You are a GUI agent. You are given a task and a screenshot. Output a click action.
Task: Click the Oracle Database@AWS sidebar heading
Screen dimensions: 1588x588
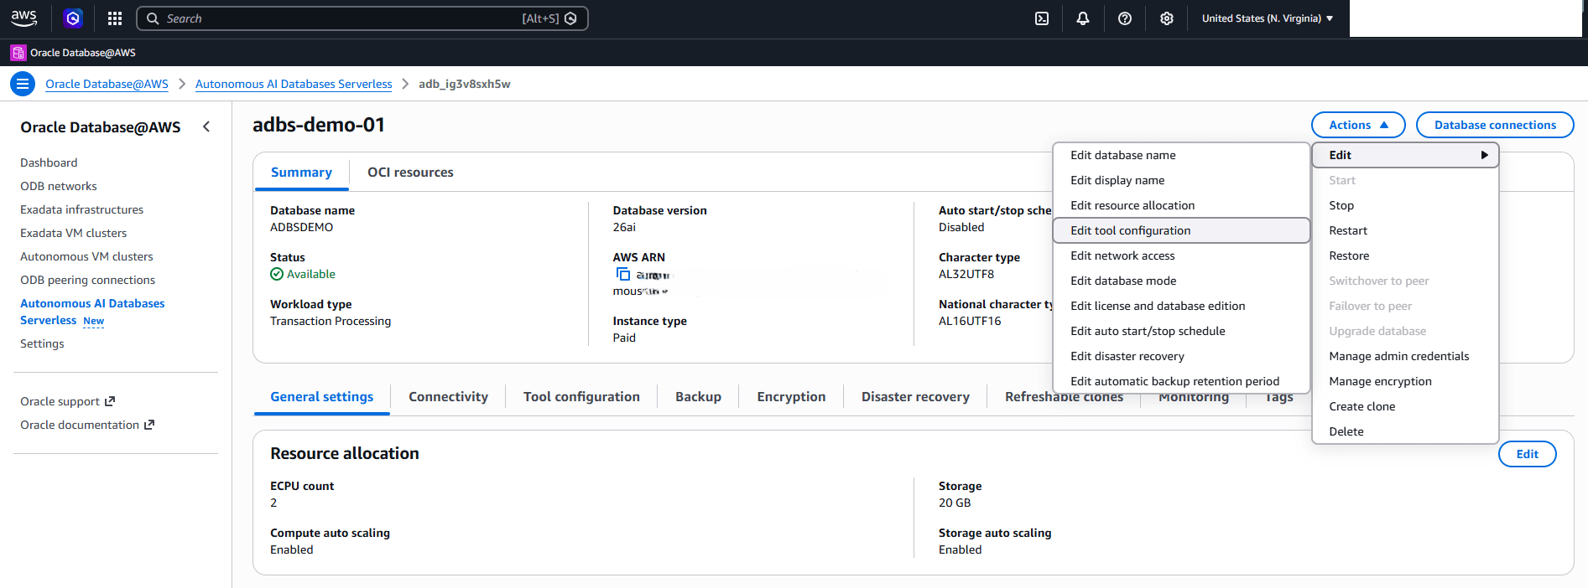point(101,127)
